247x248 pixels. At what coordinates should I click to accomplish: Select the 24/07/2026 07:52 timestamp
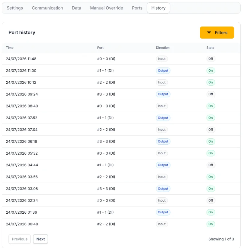click(x=21, y=118)
